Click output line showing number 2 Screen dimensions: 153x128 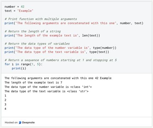point(5,100)
